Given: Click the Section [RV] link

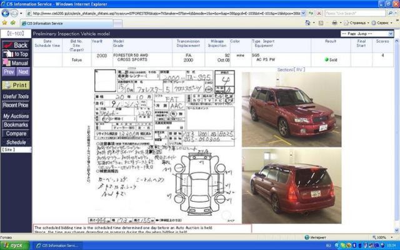Looking at the screenshot, I should tap(291, 69).
